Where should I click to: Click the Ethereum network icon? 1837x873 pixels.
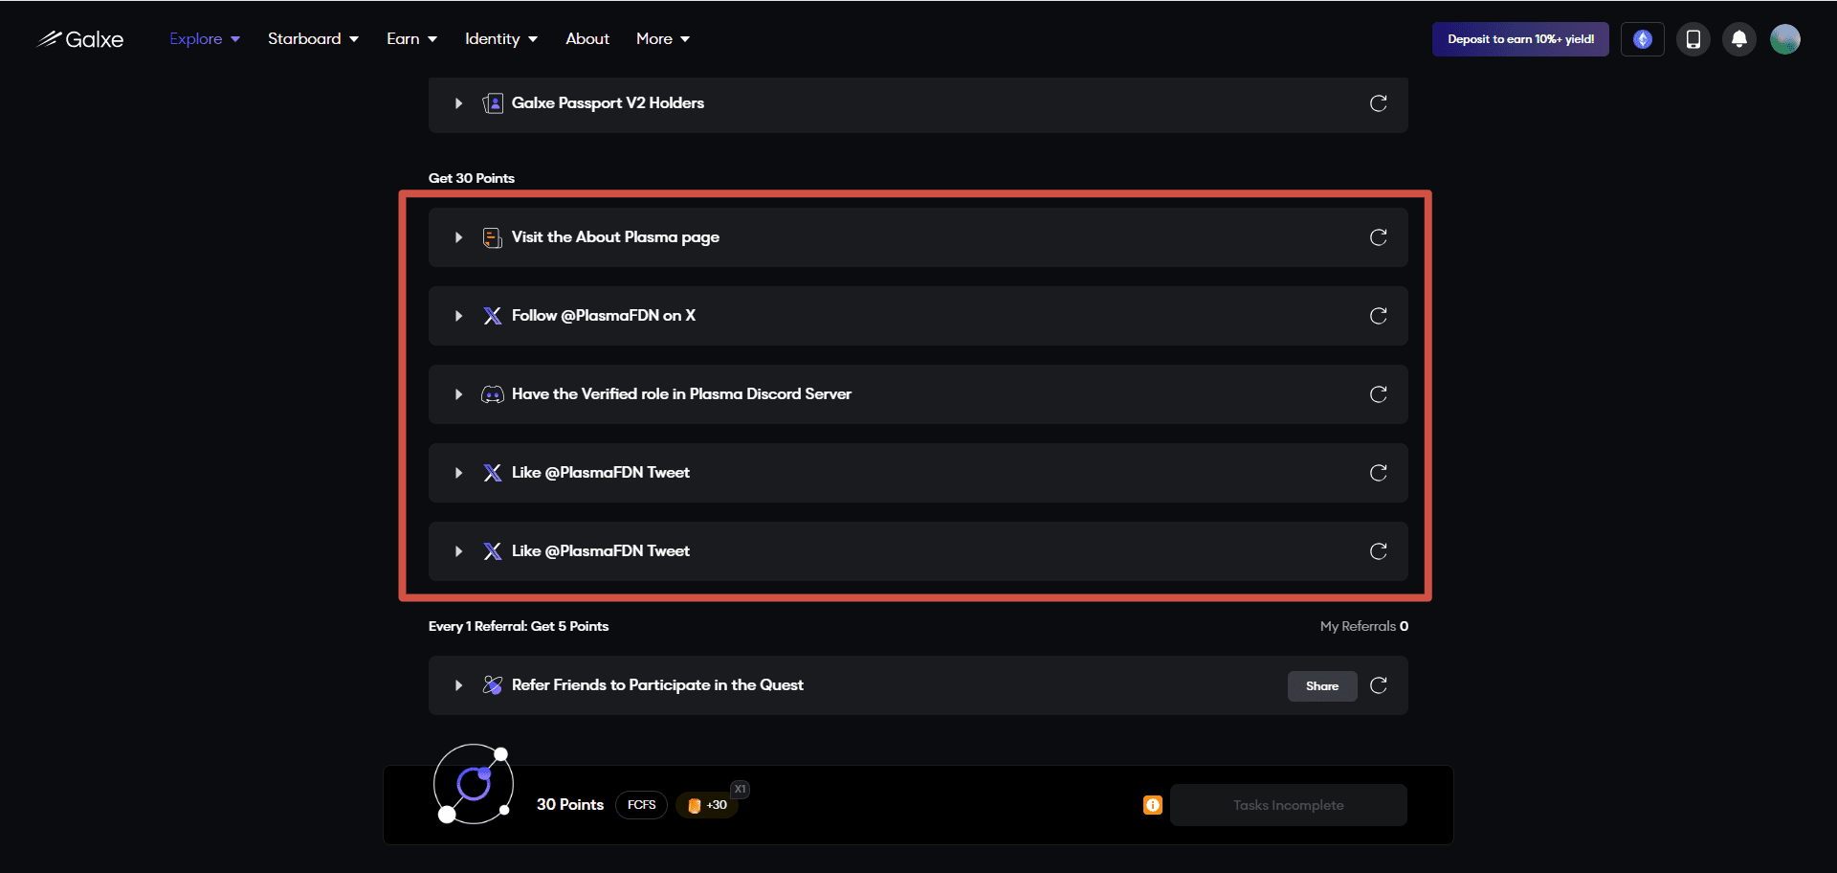pyautogui.click(x=1643, y=39)
